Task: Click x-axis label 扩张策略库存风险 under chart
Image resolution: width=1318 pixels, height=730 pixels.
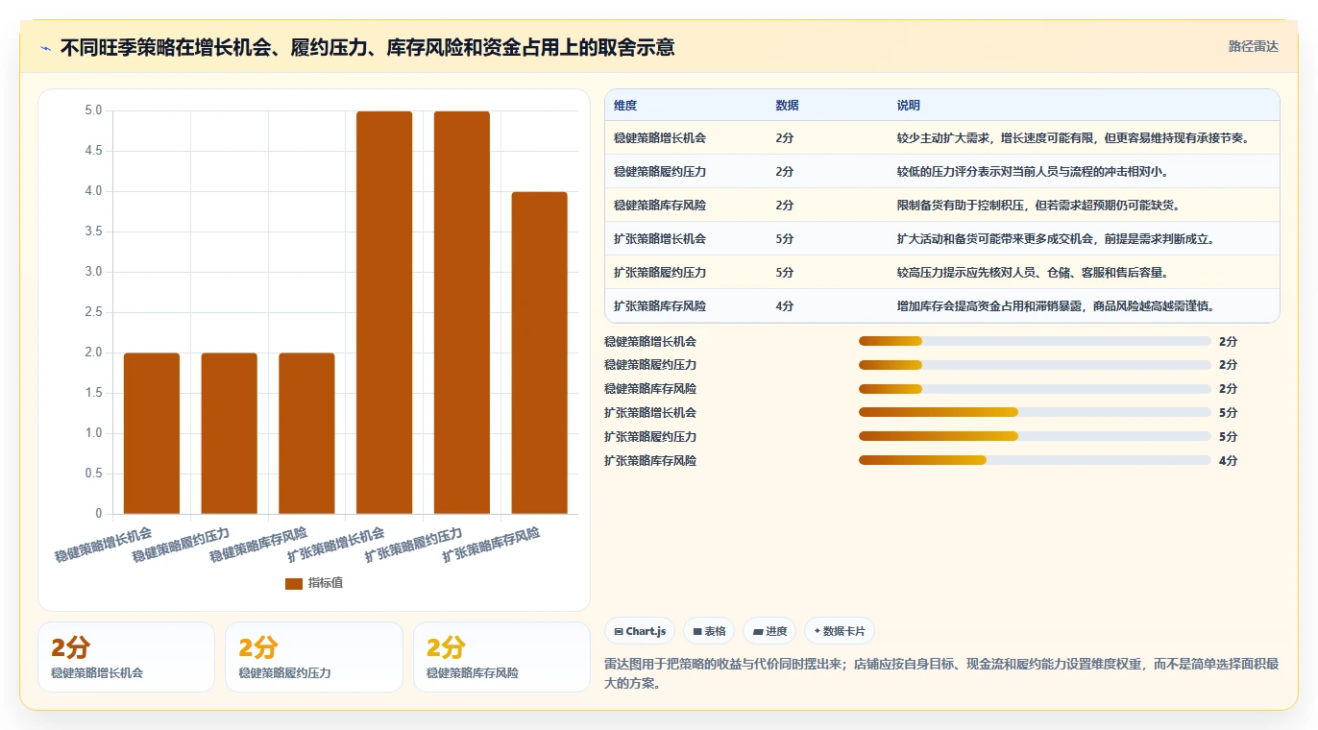Action: [491, 545]
